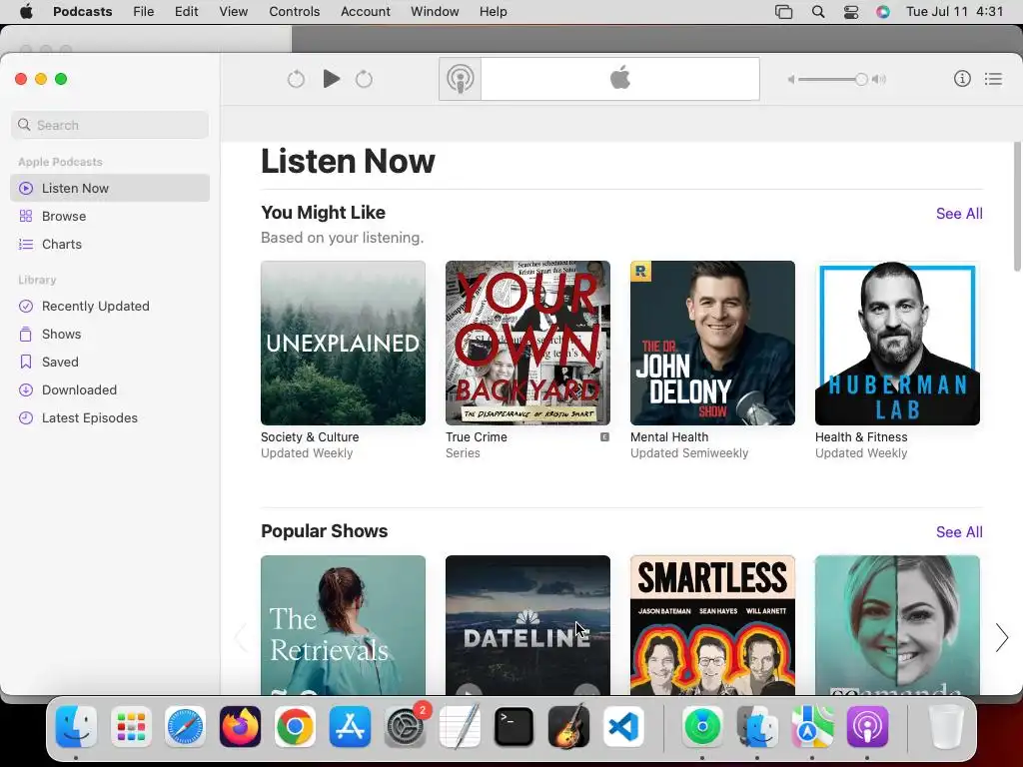This screenshot has height=767, width=1023.
Task: Launch Safari from the Dock
Action: click(x=185, y=727)
